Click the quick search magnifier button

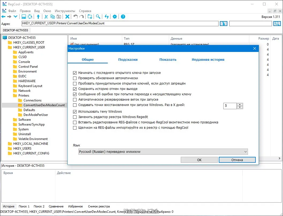tap(277, 24)
